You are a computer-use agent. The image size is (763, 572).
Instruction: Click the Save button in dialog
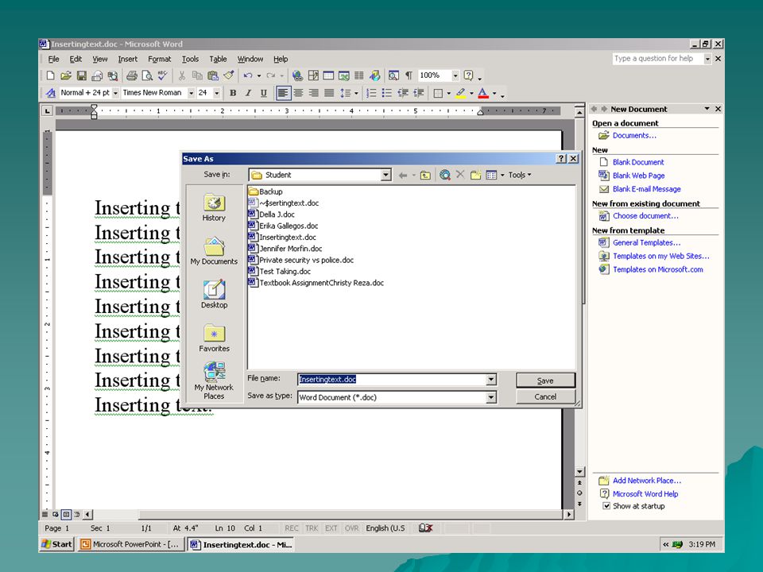click(x=545, y=381)
